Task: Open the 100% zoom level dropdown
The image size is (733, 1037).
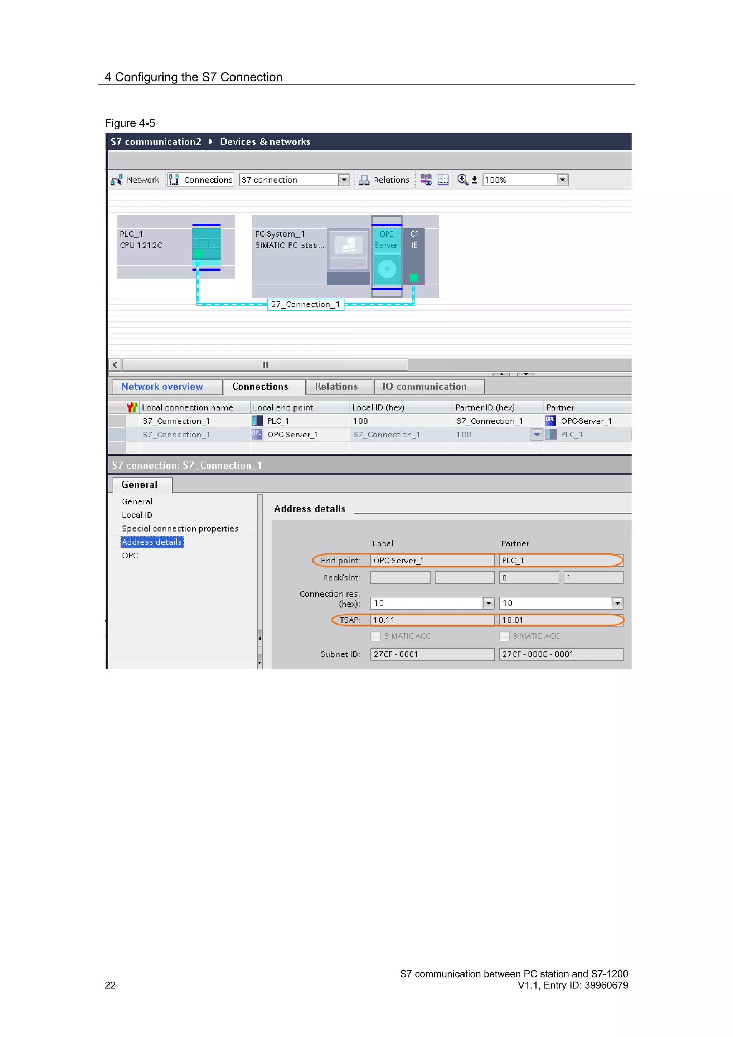Action: [x=562, y=180]
